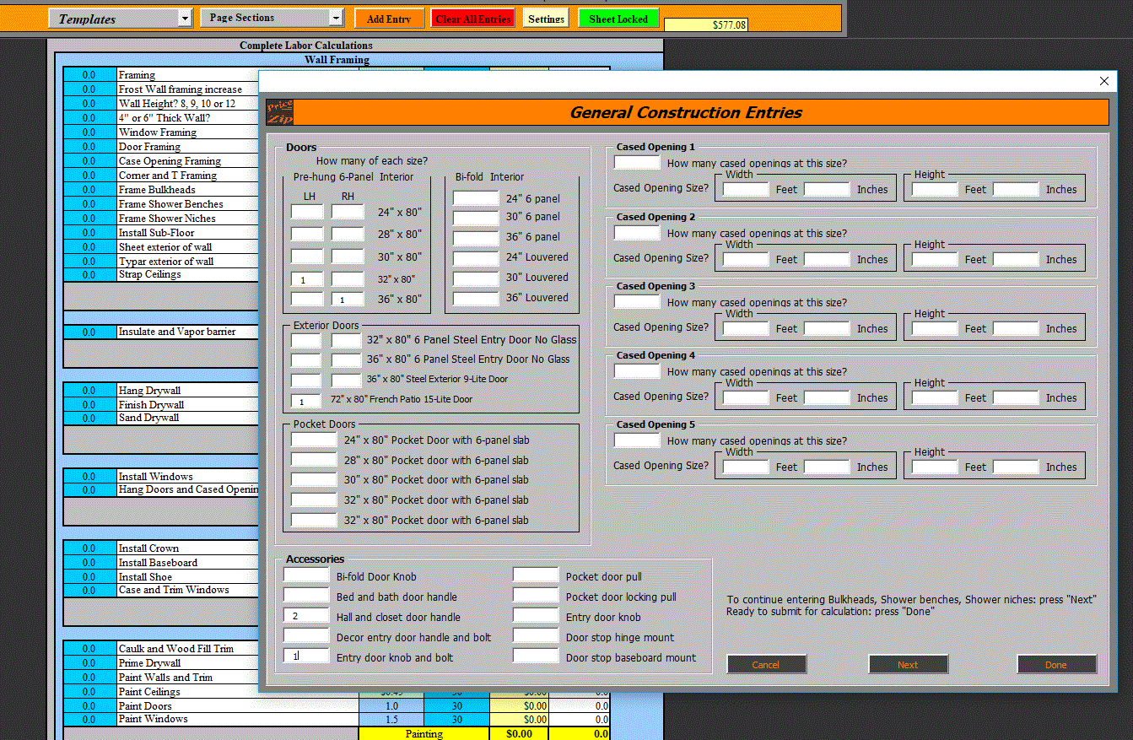Click second field for 36" 6 Panel Steel Entry Door
This screenshot has width=1133, height=740.
tap(347, 359)
